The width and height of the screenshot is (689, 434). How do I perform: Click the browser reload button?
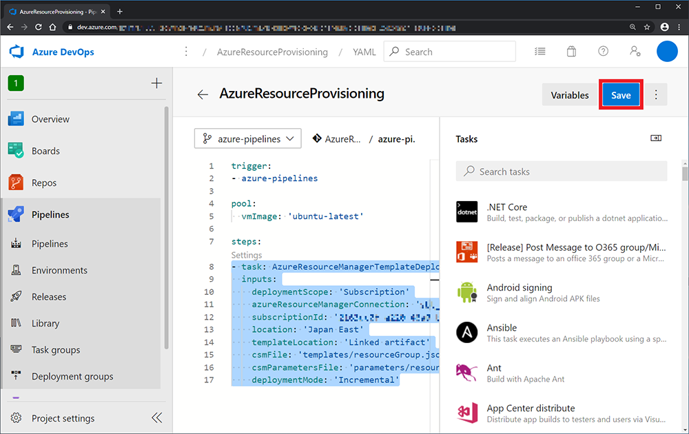(x=38, y=28)
